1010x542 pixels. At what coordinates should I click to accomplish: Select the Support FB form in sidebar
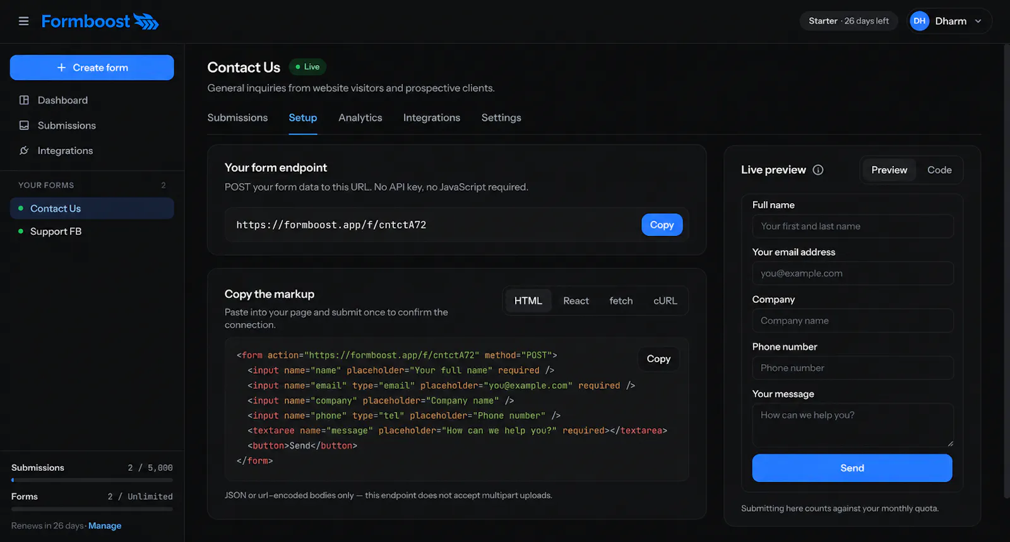pos(92,232)
